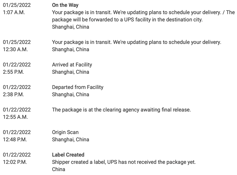Click Shanghai, China under On the Way

pos(70,27)
